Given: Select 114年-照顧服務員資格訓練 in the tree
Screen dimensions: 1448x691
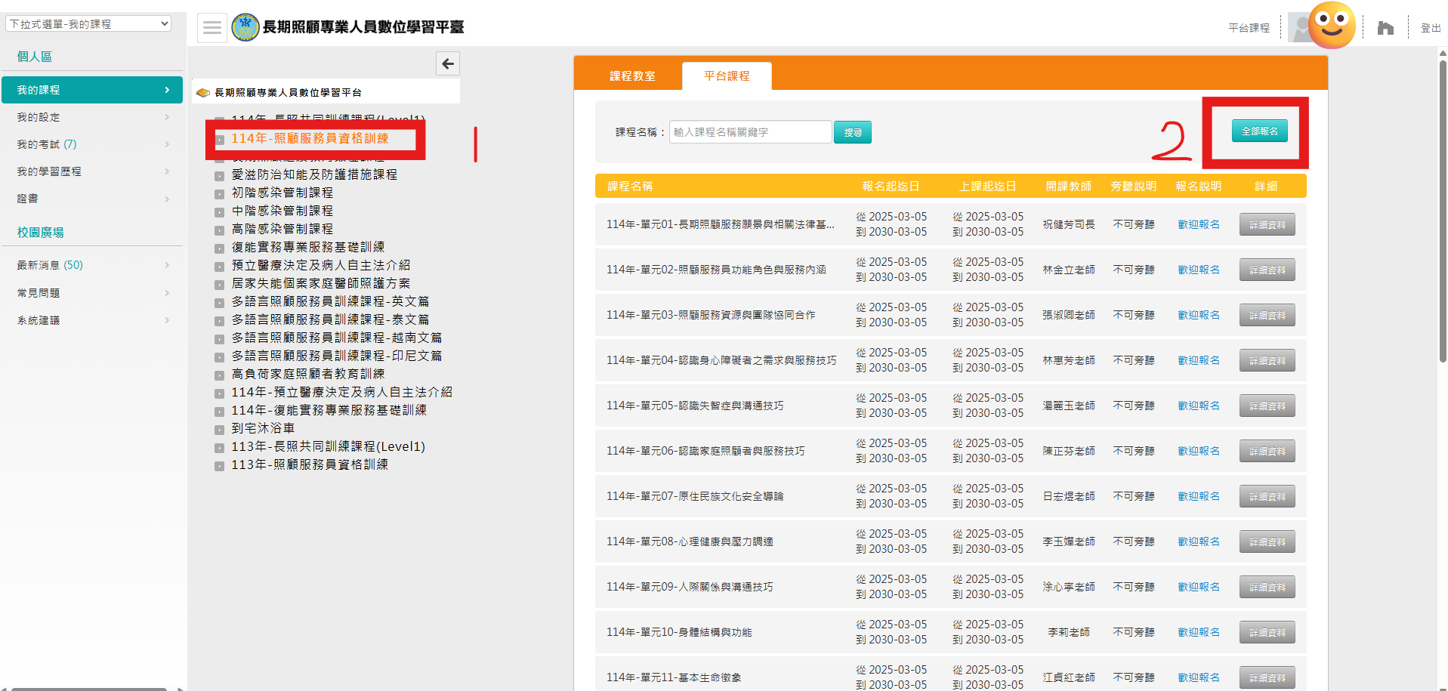Looking at the screenshot, I should tap(310, 138).
